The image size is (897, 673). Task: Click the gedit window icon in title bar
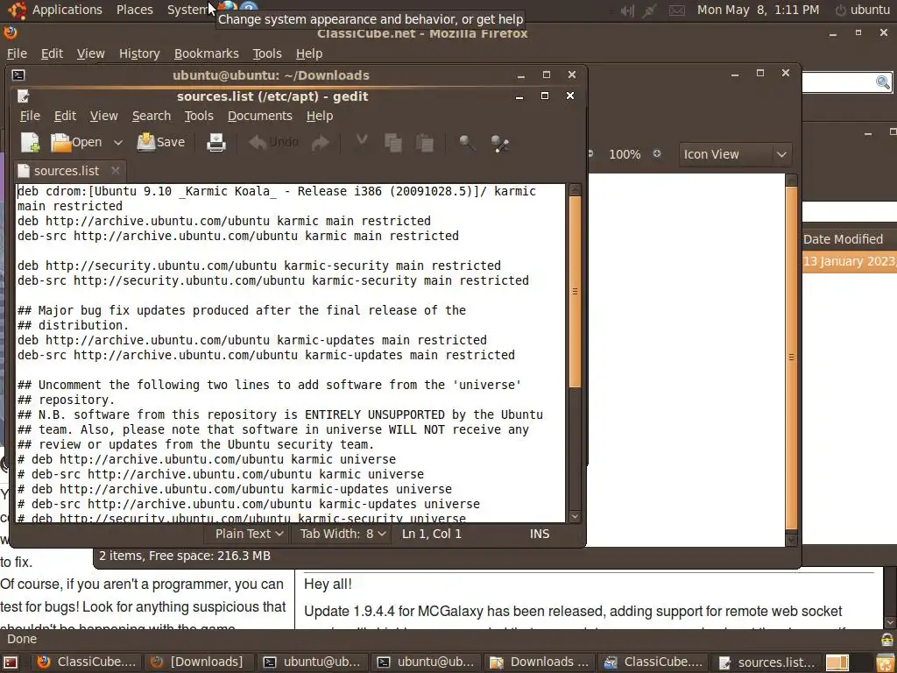[x=23, y=96]
